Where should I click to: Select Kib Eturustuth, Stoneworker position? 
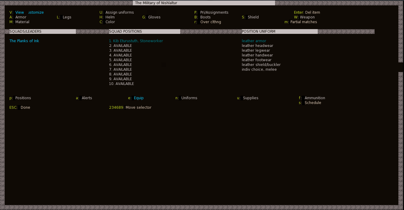click(136, 41)
